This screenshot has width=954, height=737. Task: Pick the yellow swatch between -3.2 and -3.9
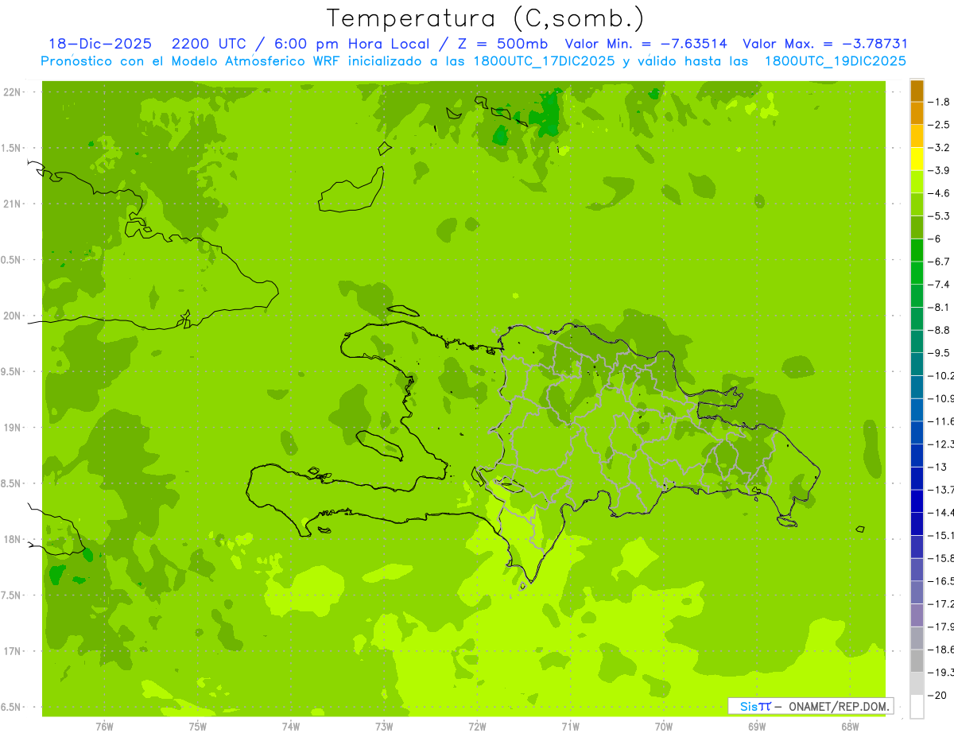click(x=917, y=159)
